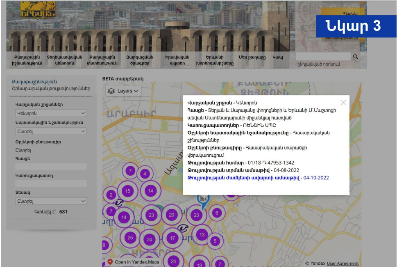Open the Քաղաքային իշխանություն menu

pos(28,60)
